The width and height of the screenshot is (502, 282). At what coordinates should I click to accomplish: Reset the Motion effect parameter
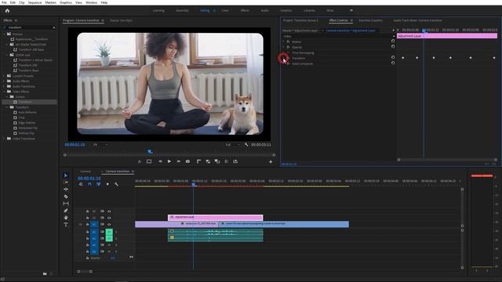pyautogui.click(x=393, y=41)
